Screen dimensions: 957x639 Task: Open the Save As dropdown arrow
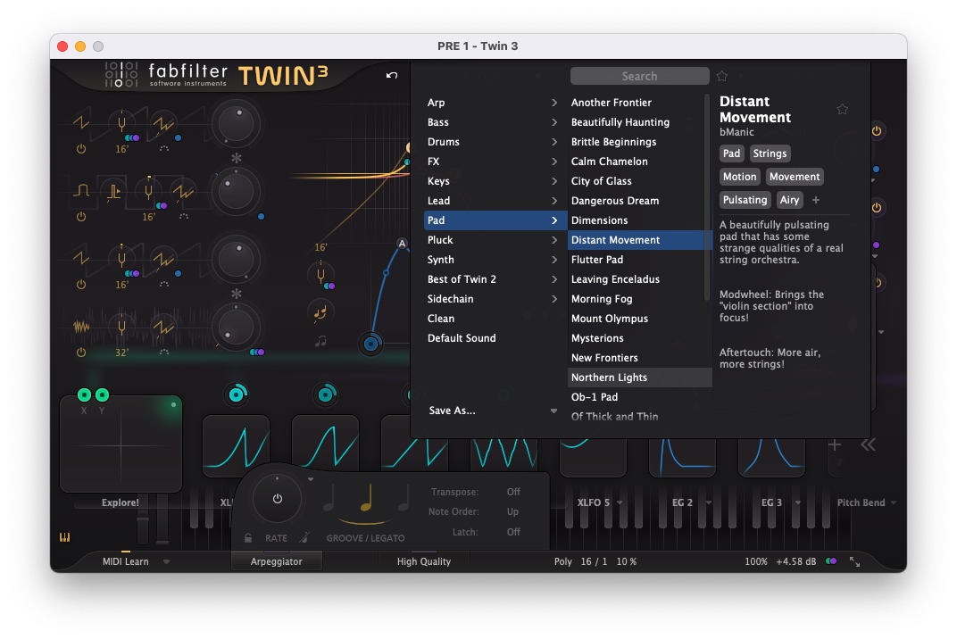pyautogui.click(x=553, y=411)
